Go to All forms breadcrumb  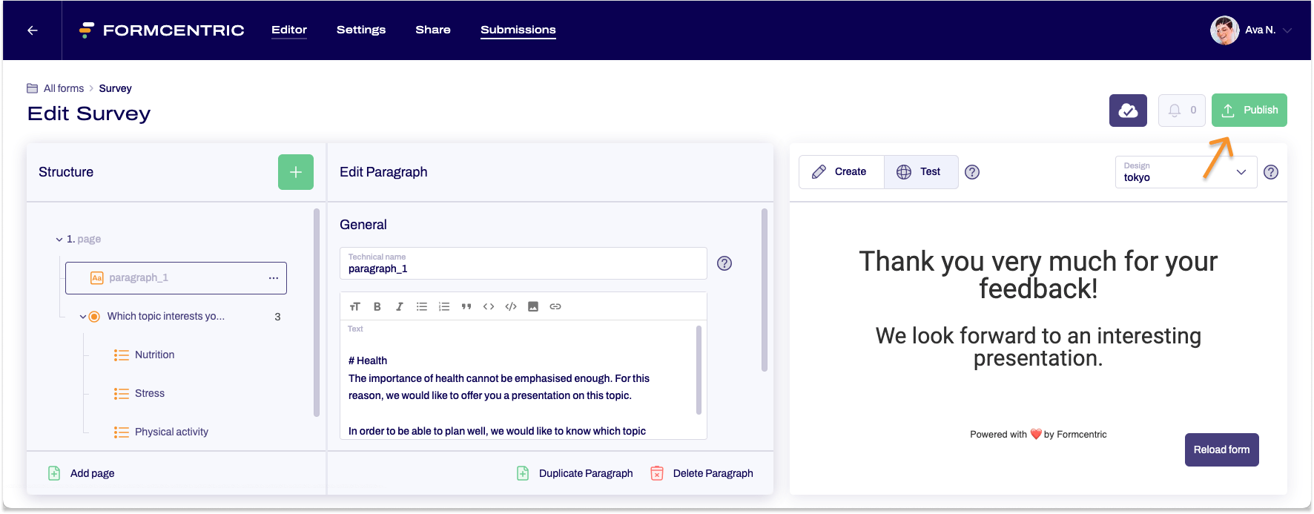coord(64,88)
